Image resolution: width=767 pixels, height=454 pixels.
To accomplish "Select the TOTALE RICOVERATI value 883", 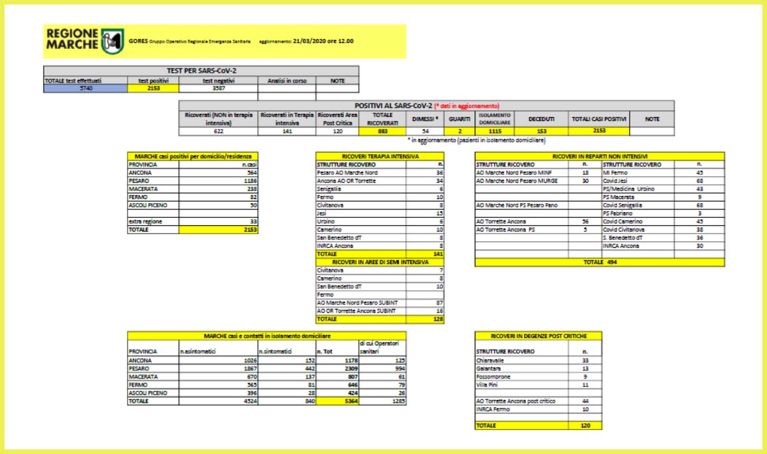I will pos(382,131).
